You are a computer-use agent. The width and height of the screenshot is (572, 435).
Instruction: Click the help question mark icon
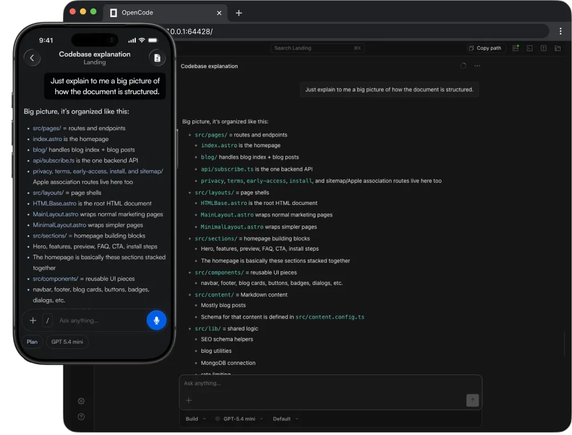[x=81, y=417]
